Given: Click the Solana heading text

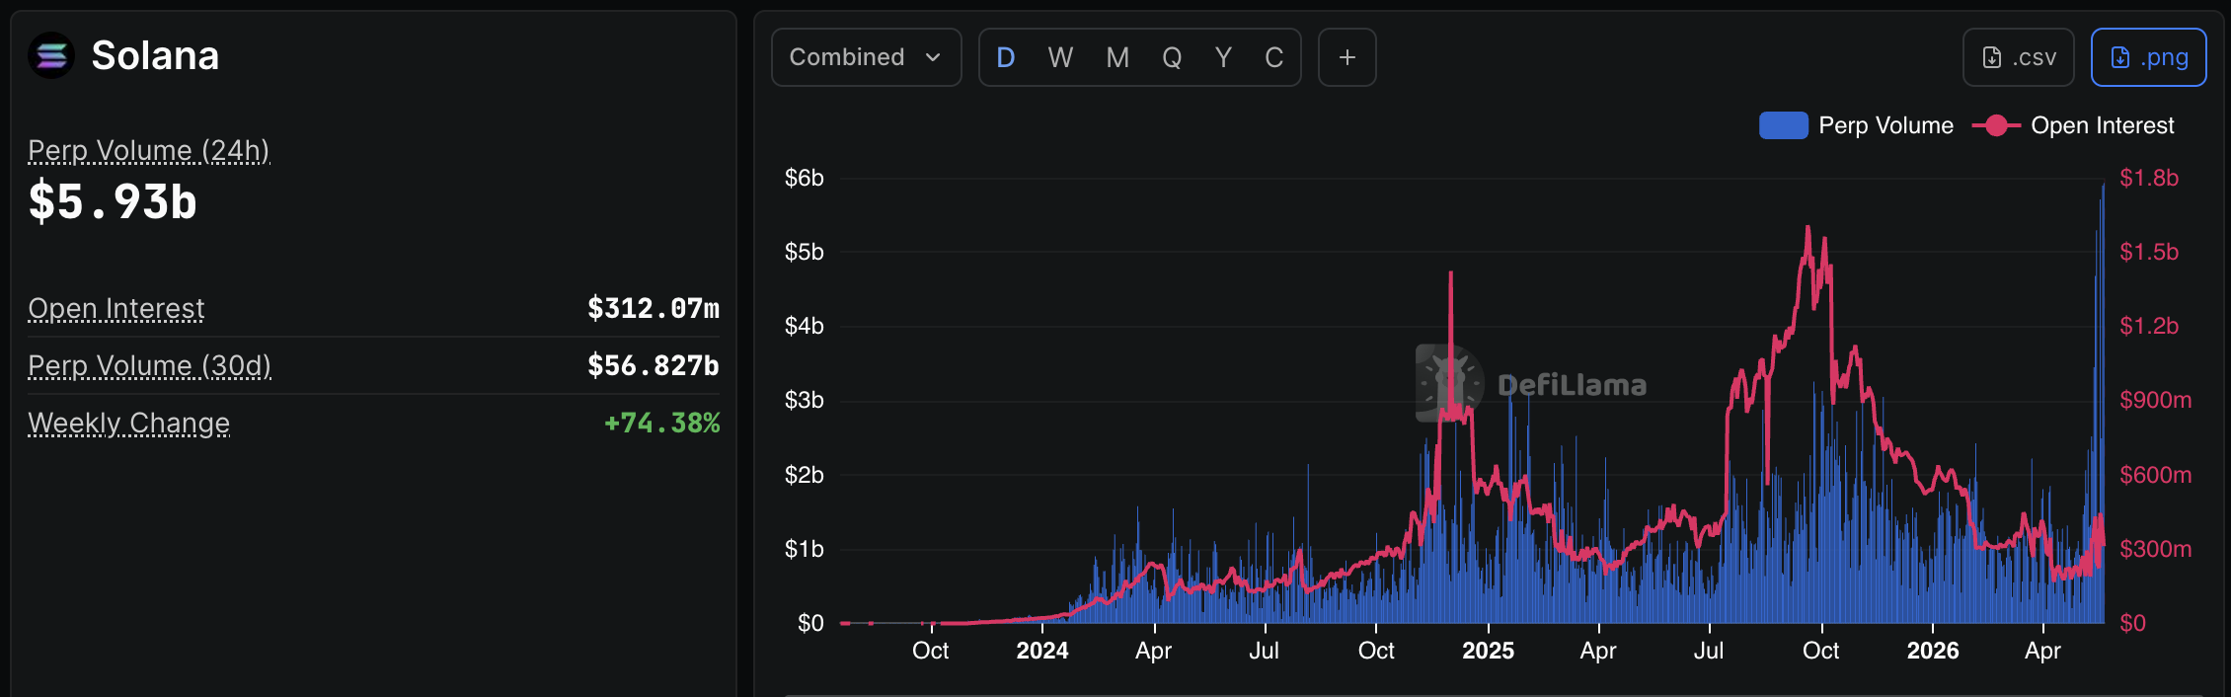Looking at the screenshot, I should [x=155, y=55].
